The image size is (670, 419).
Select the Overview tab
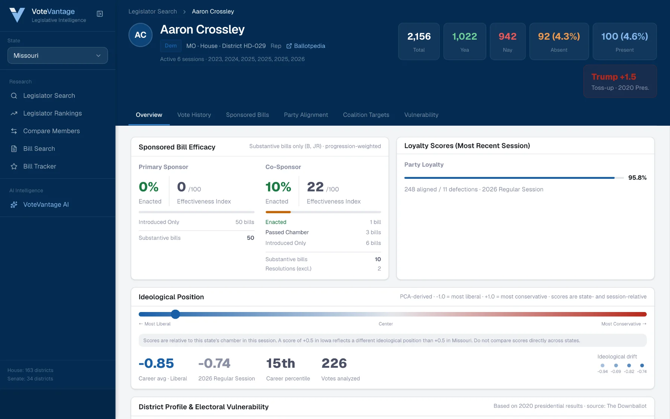click(149, 115)
